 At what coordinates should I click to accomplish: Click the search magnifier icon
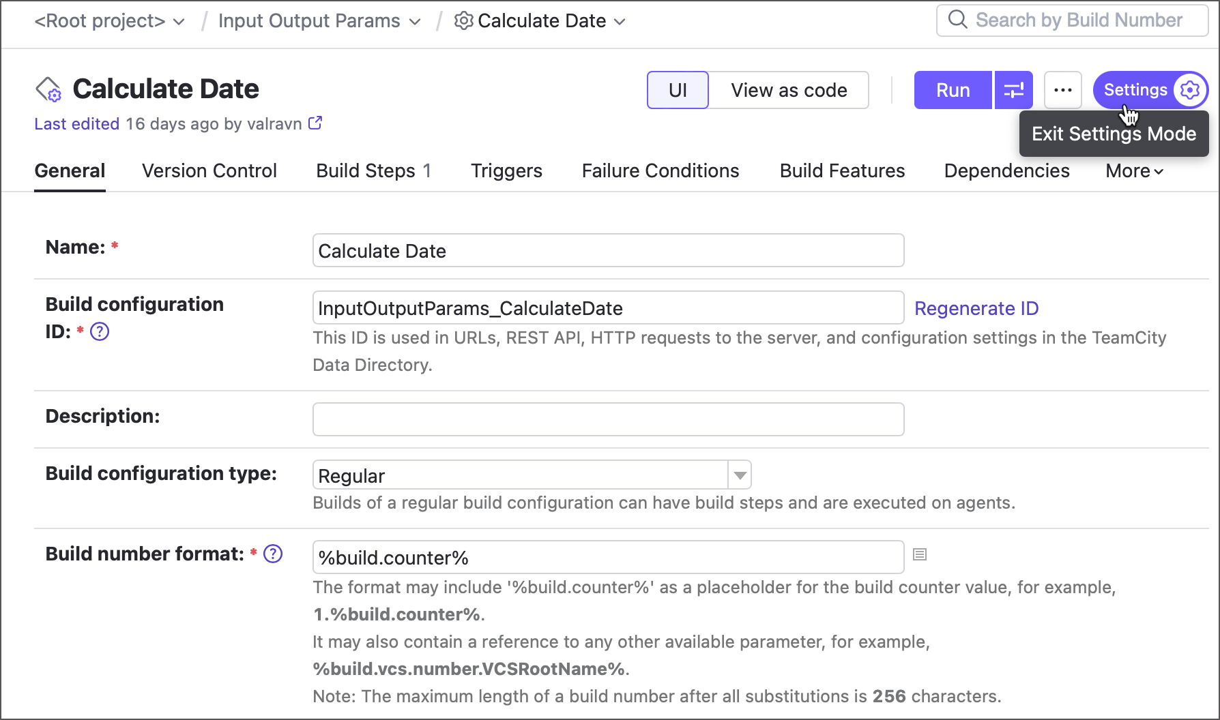point(958,20)
